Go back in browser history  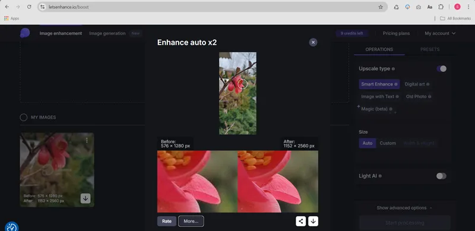click(x=7, y=7)
